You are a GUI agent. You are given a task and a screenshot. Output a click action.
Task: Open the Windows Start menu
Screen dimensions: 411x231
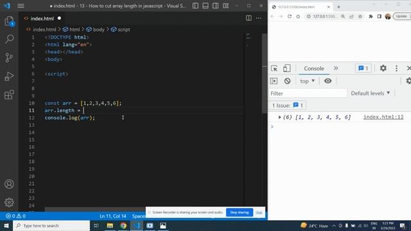coord(6,225)
